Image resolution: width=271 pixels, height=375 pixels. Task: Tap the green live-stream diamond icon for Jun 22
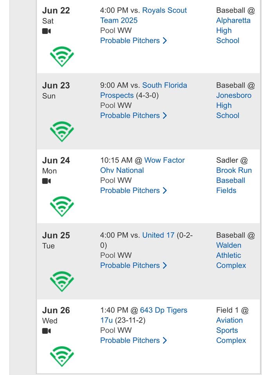coord(62,57)
